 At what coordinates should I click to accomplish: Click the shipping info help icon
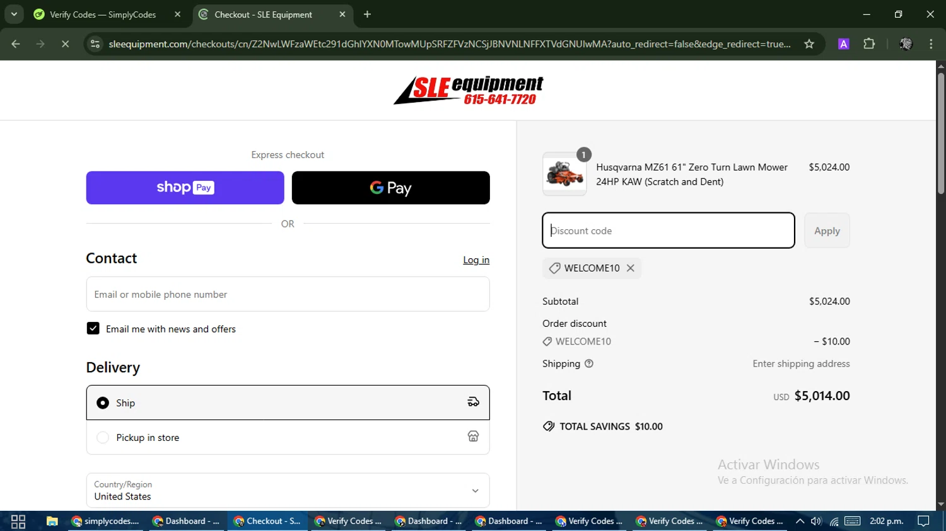point(589,363)
